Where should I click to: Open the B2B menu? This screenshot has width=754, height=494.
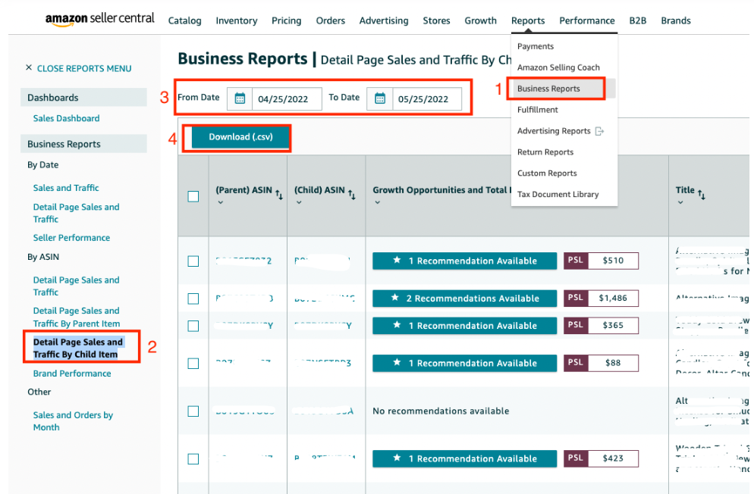pyautogui.click(x=638, y=20)
